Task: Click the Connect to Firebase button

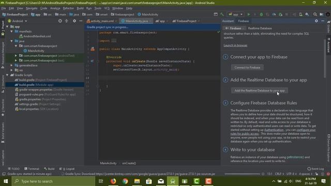Action: pyautogui.click(x=247, y=68)
